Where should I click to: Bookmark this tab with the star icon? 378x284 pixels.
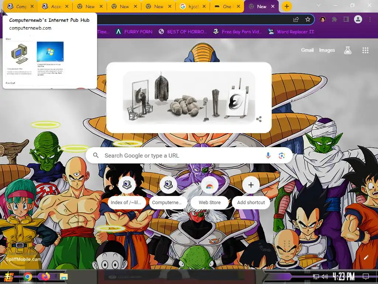(x=307, y=20)
